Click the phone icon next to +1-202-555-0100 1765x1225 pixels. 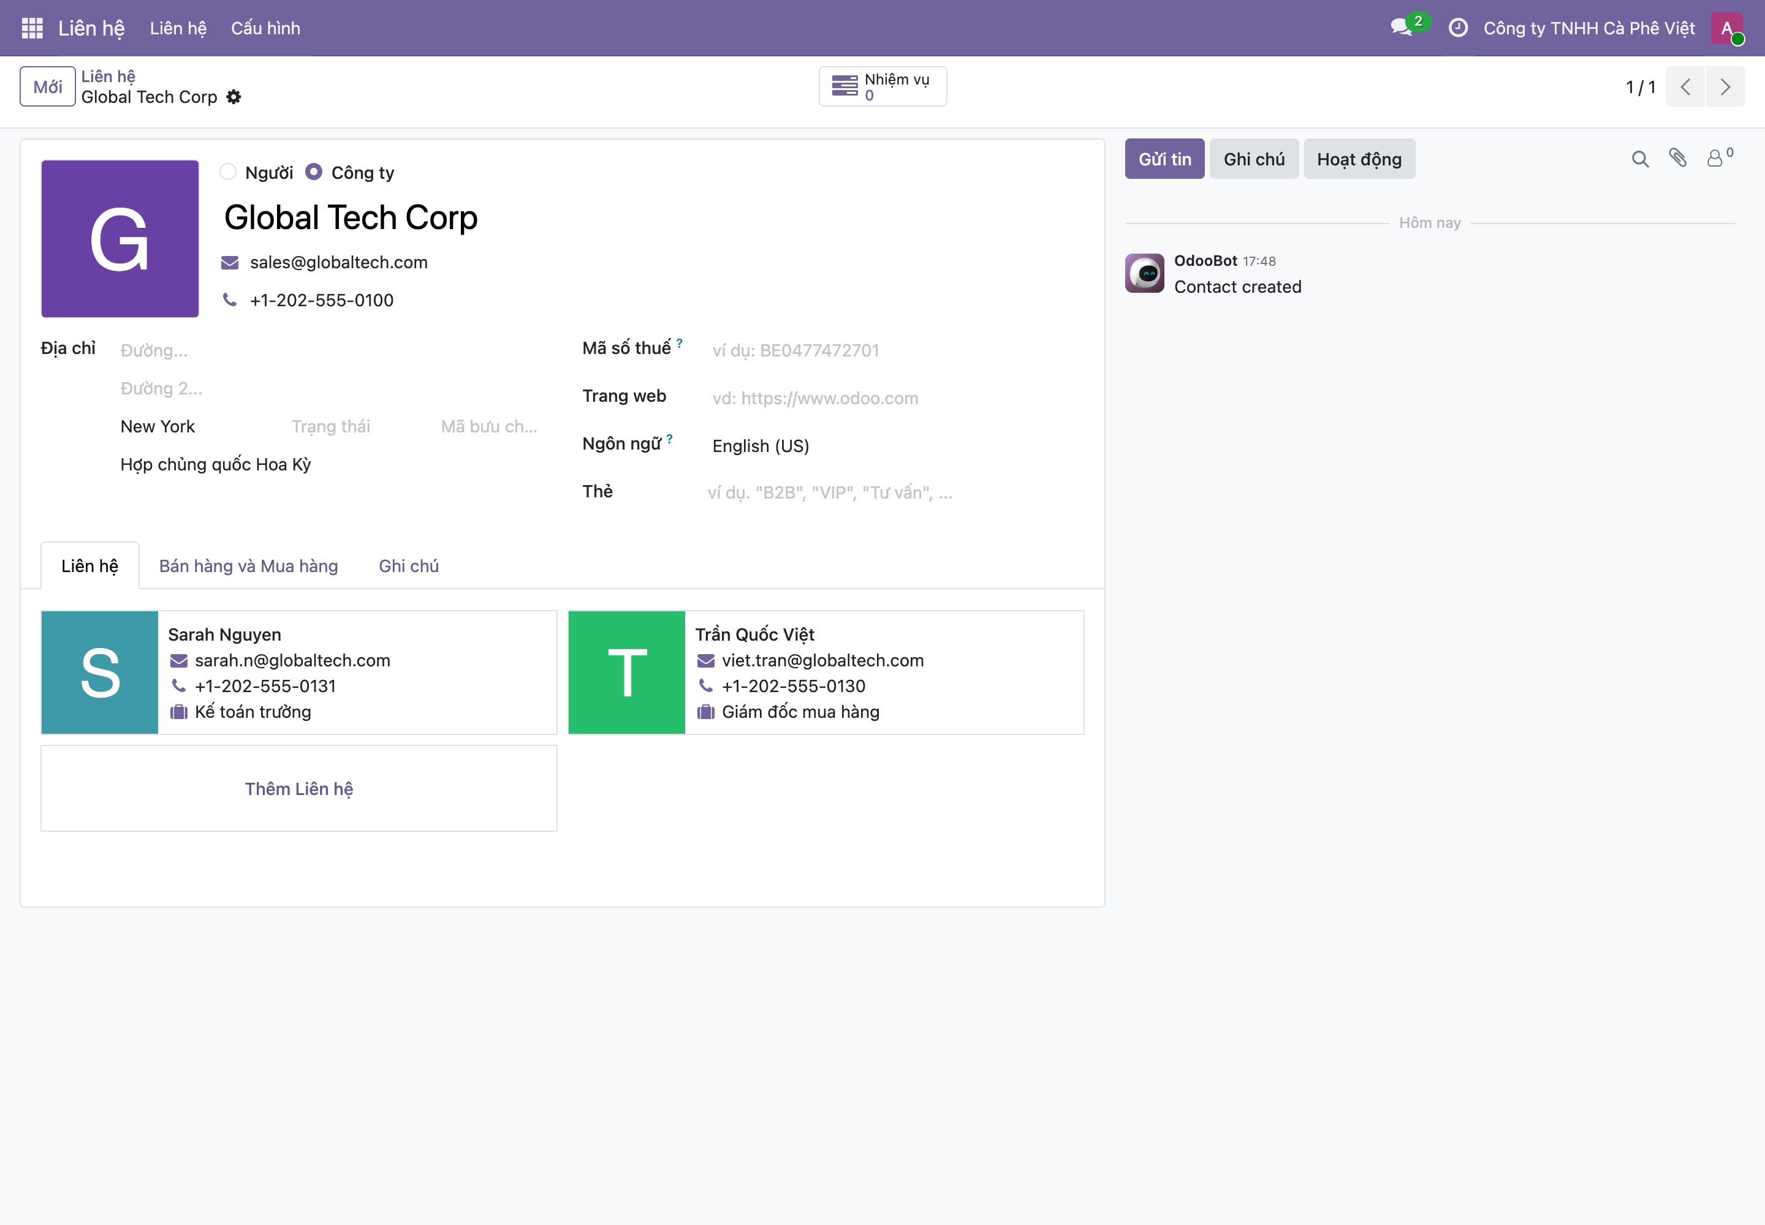[x=230, y=300]
